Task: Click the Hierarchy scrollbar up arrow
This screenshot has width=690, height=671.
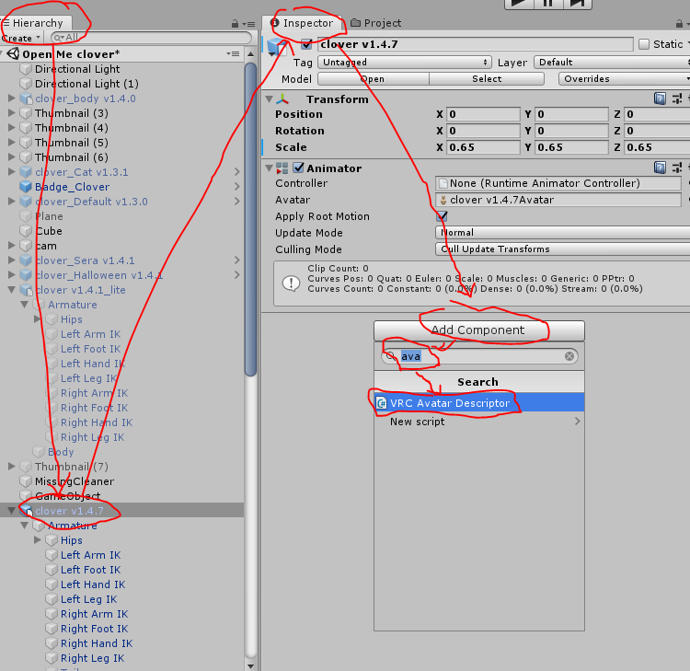Action: pos(250,54)
